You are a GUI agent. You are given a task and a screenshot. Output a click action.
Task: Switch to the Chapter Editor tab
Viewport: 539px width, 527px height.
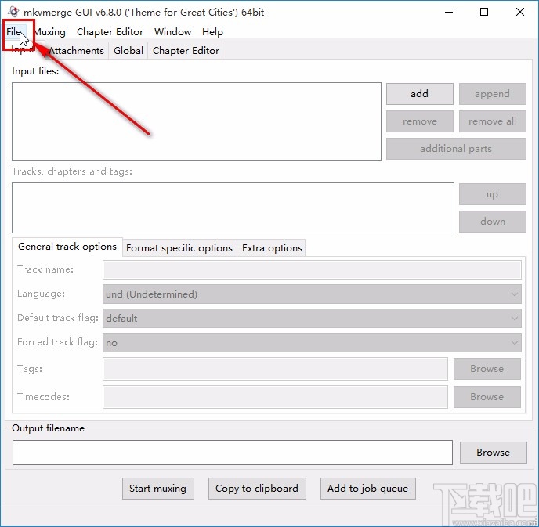[x=186, y=50]
